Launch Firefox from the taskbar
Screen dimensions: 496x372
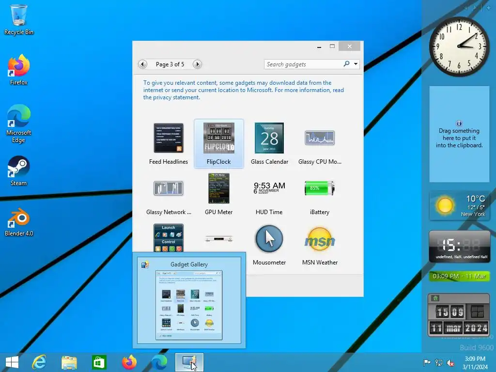click(x=129, y=362)
